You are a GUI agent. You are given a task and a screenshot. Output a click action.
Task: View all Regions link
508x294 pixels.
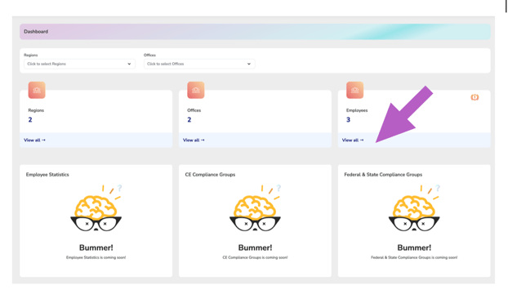[34, 140]
